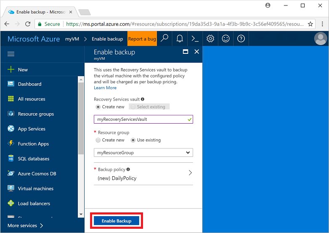Open the Learn More link
This screenshot has width=329, height=233.
(105, 87)
